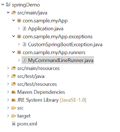Expand MyCommandLineRunner.java members
Screen dimensions: 120x132
tap(19, 60)
